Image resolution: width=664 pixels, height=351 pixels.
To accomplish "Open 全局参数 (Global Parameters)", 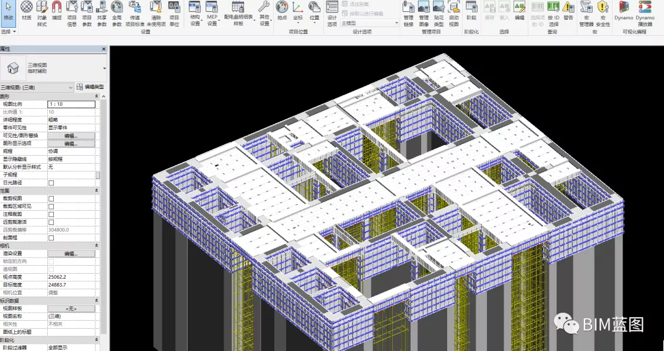I will 117,14.
